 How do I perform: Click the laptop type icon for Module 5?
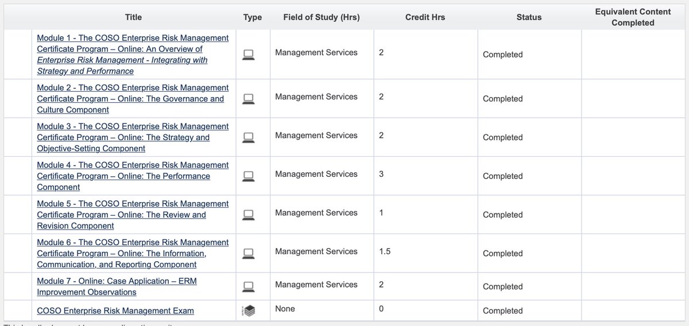248,215
